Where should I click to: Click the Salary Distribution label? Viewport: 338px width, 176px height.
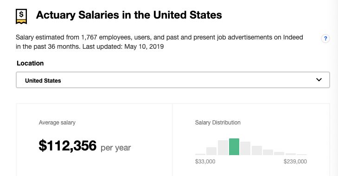[x=218, y=123]
